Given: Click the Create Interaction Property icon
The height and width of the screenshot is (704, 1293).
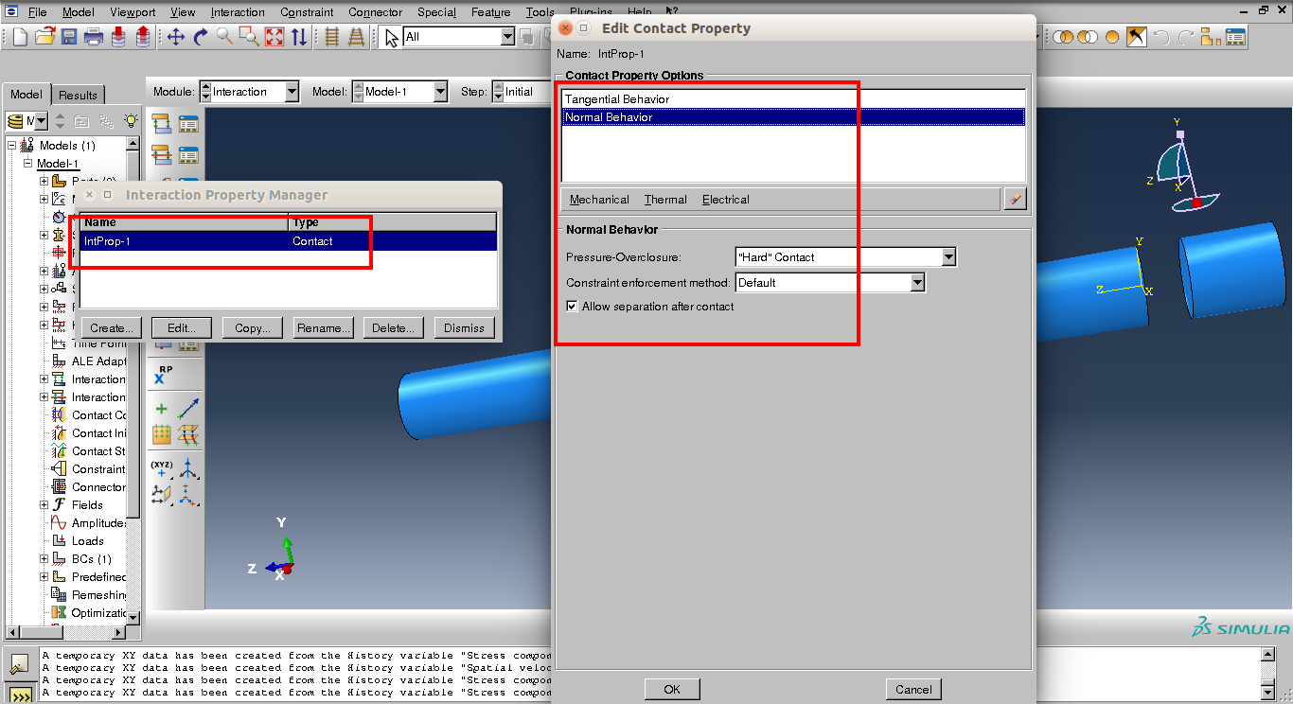Looking at the screenshot, I should pyautogui.click(x=162, y=154).
